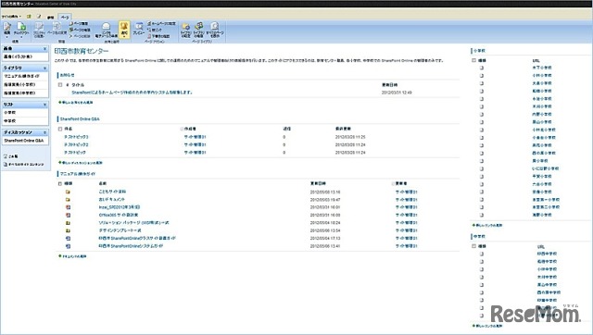This screenshot has width=593, height=335.
Task: Click 被リンク in the ribbon
Action: [155, 30]
